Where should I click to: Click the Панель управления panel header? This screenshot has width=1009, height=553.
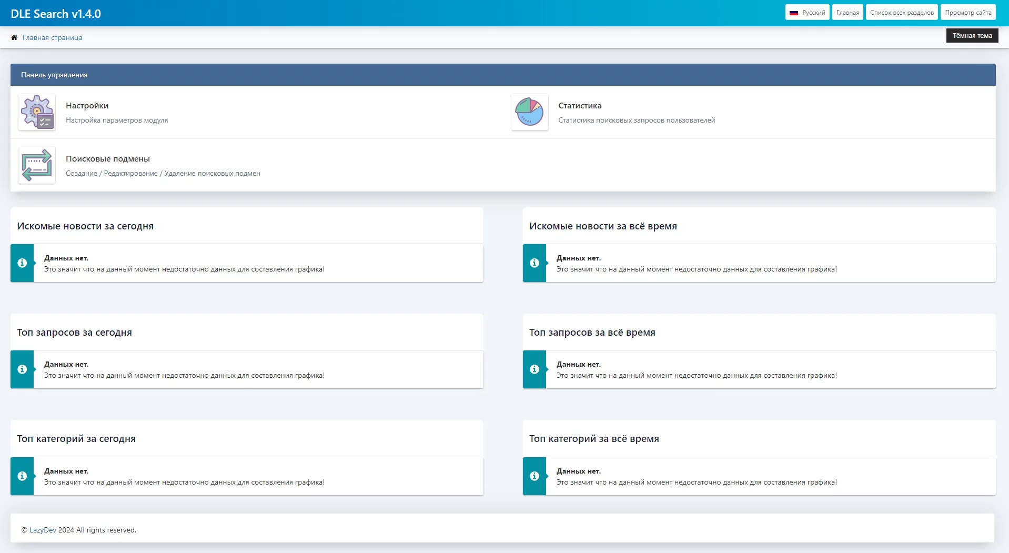(54, 75)
